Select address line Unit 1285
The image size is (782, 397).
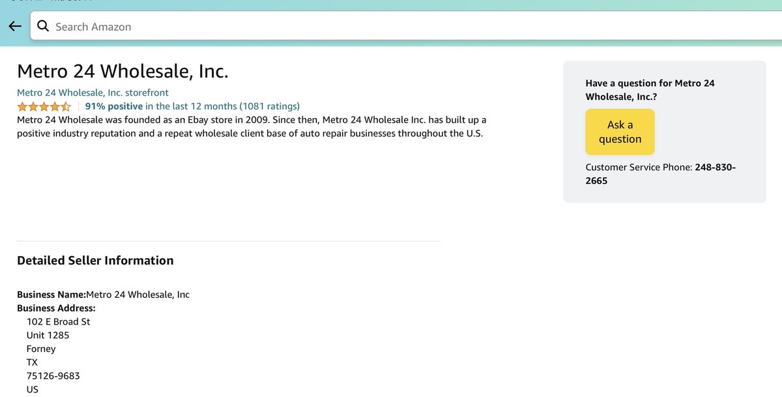[x=48, y=335]
